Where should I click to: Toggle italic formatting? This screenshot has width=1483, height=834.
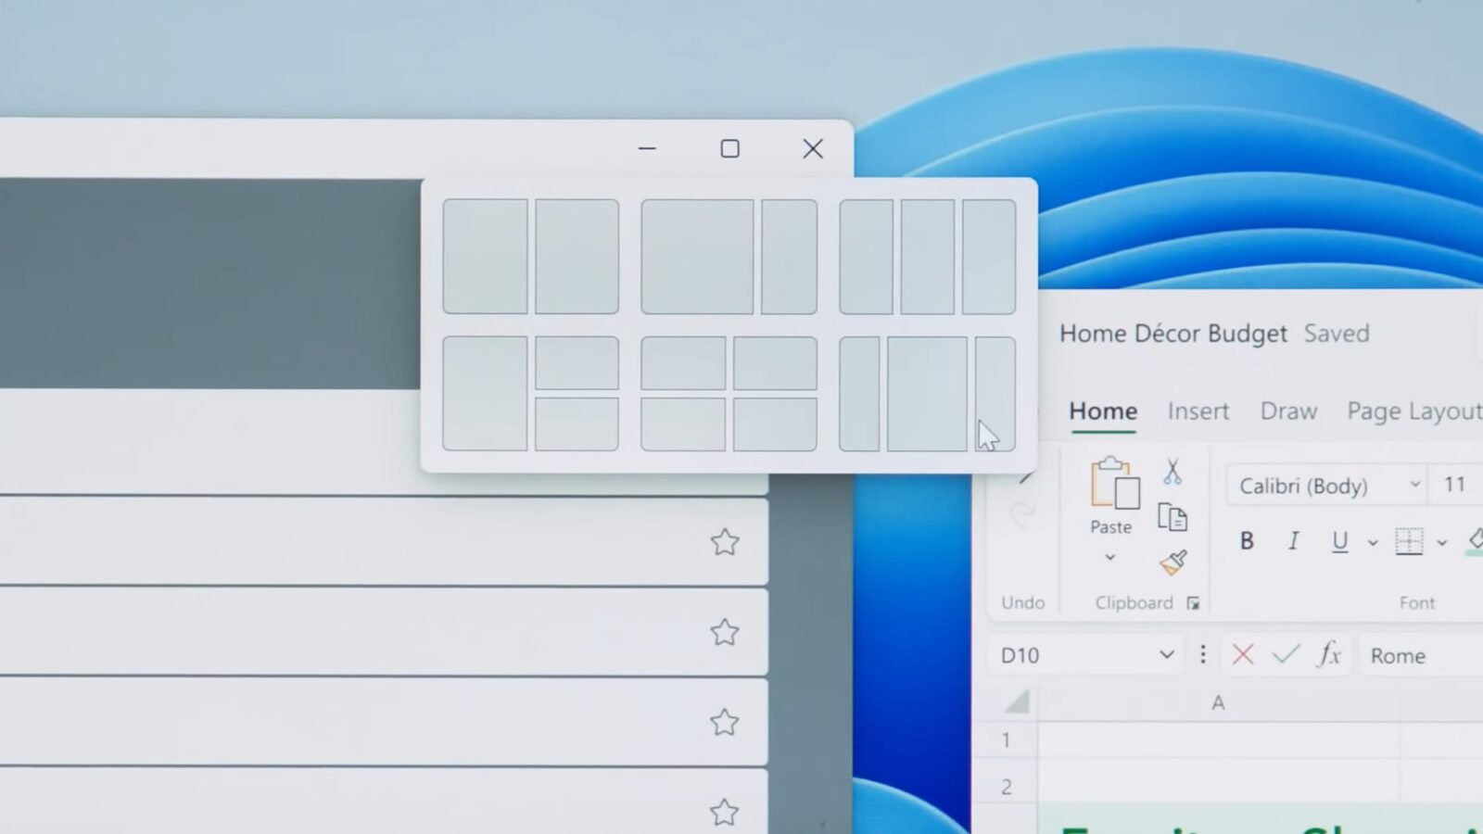tap(1293, 542)
